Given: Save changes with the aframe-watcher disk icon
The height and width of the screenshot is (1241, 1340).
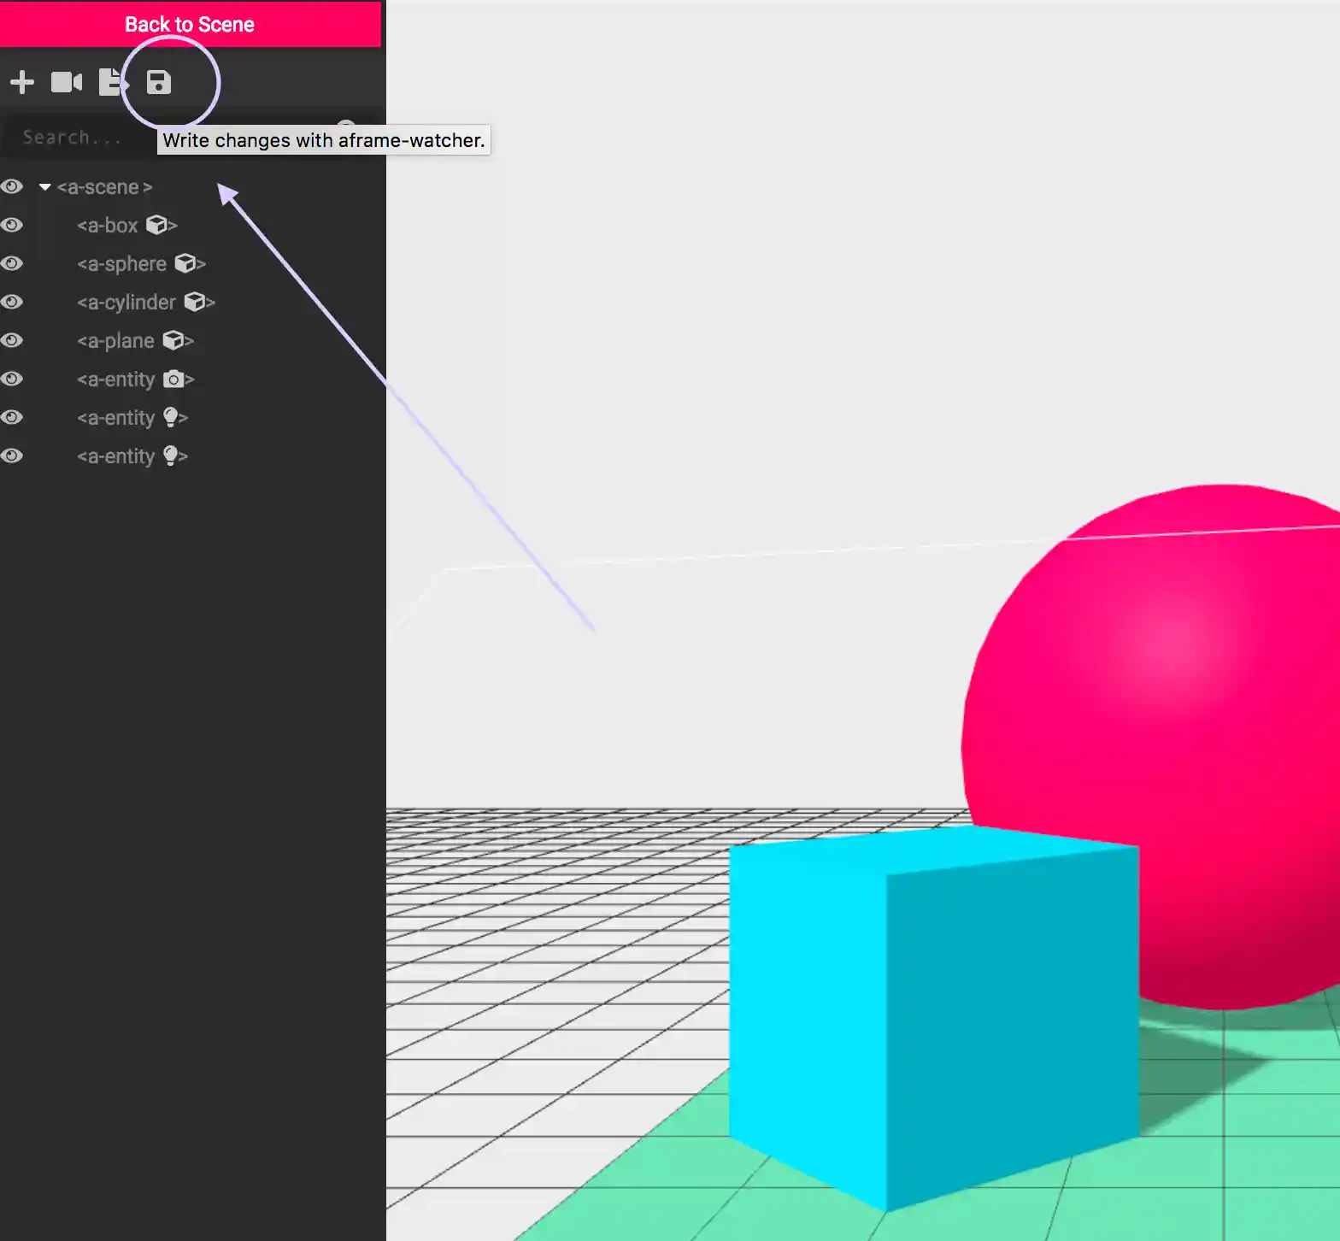Looking at the screenshot, I should 159,82.
